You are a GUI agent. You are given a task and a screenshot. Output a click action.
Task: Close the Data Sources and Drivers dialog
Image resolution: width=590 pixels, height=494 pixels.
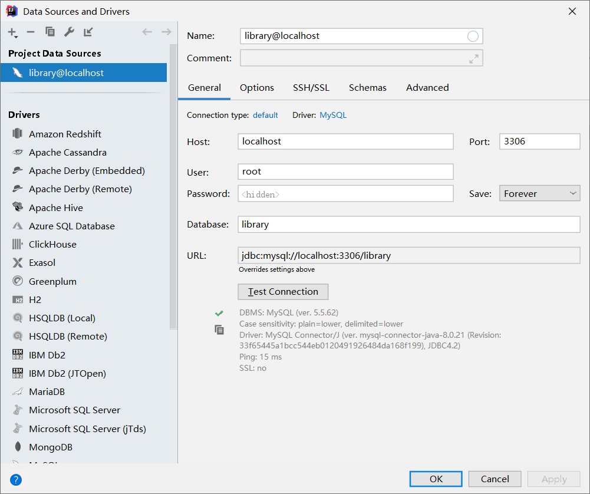[572, 11]
